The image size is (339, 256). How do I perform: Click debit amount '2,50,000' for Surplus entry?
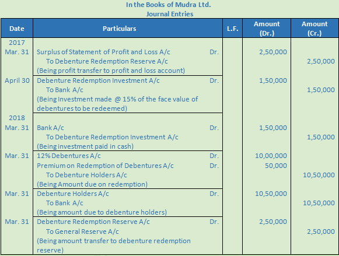point(273,52)
